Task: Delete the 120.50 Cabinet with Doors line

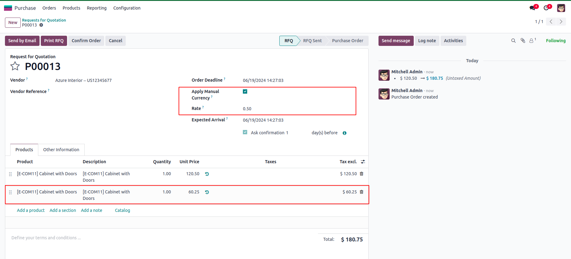Action: pyautogui.click(x=362, y=174)
